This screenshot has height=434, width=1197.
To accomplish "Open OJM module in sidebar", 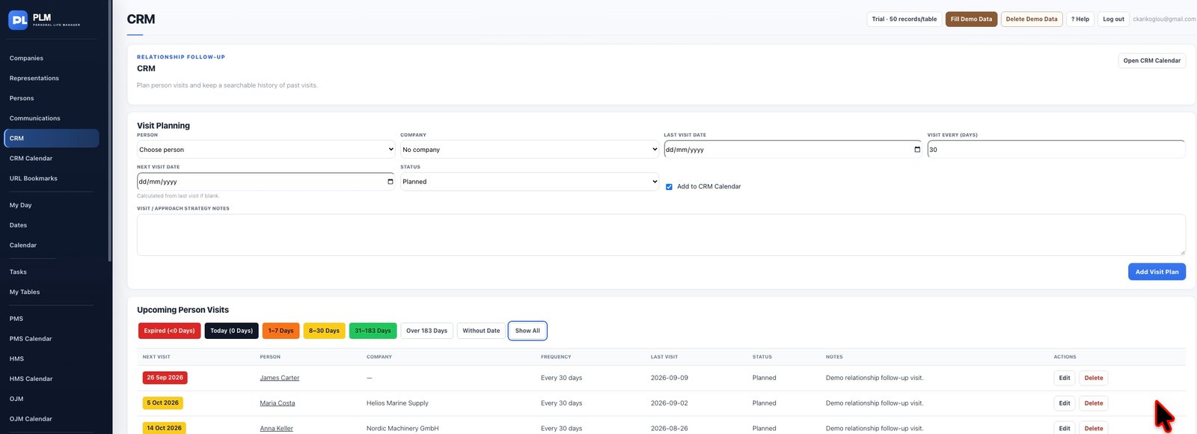I will click(16, 399).
